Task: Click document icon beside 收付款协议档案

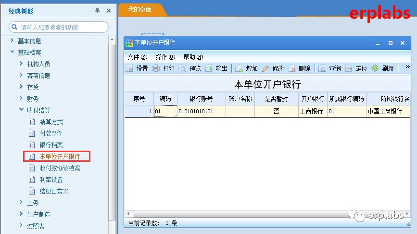Action: [x=32, y=168]
